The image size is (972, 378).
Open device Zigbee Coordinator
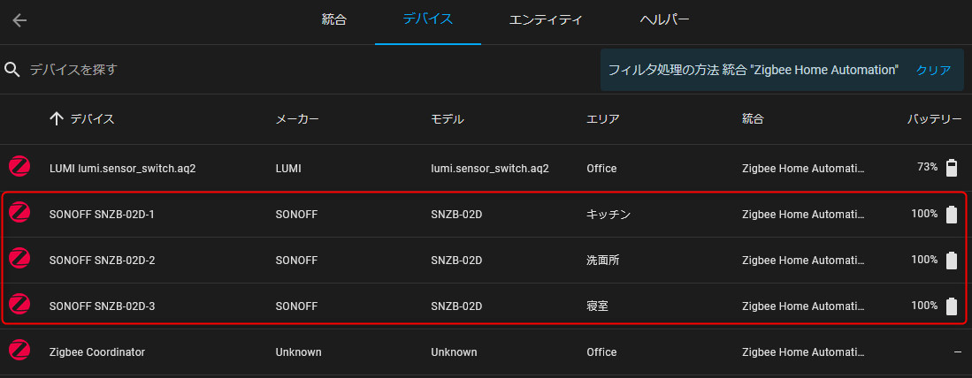(96, 352)
